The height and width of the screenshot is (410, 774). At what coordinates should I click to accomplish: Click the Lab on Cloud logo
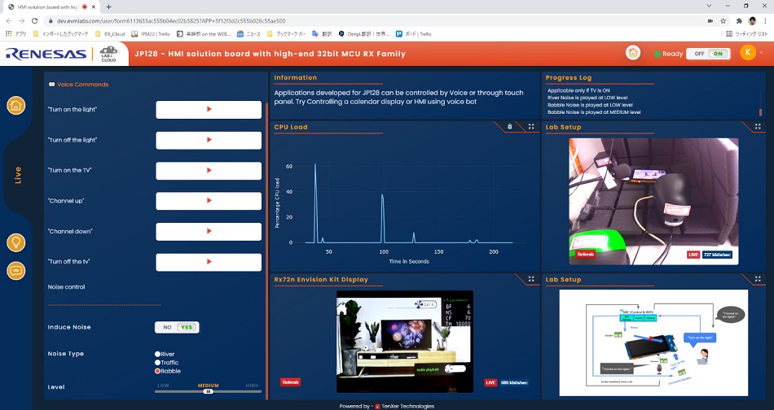[x=108, y=54]
